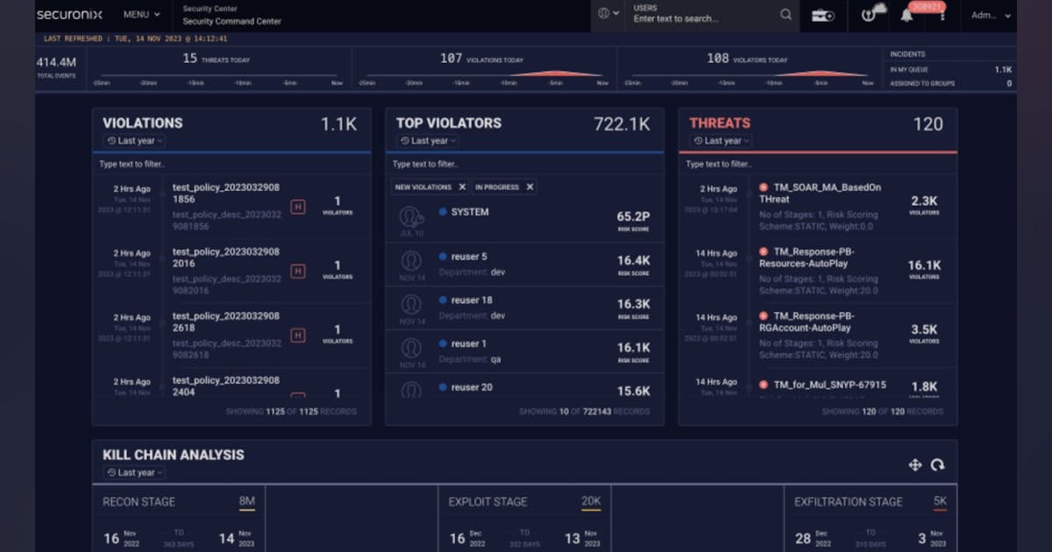Screen dimensions: 1052x552
Task: Click the Threats filter text field
Action: click(x=815, y=164)
